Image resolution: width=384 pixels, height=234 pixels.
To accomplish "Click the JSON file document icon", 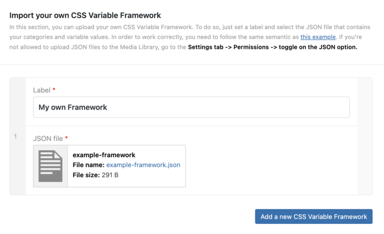I will point(50,166).
